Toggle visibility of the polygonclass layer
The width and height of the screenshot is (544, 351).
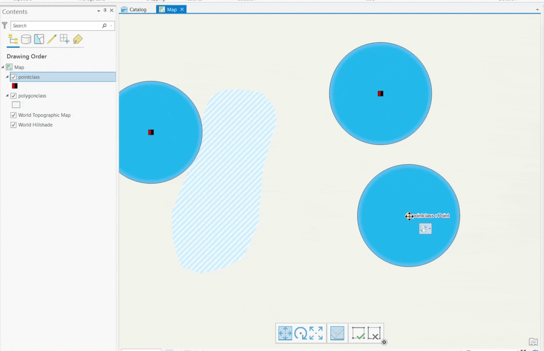(13, 96)
